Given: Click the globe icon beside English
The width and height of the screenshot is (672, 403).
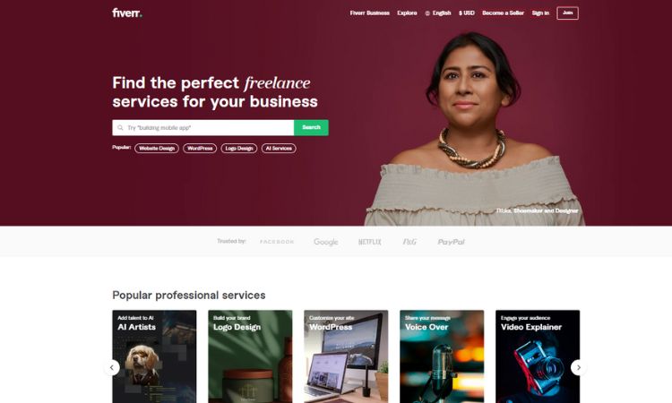Looking at the screenshot, I should click(x=427, y=13).
